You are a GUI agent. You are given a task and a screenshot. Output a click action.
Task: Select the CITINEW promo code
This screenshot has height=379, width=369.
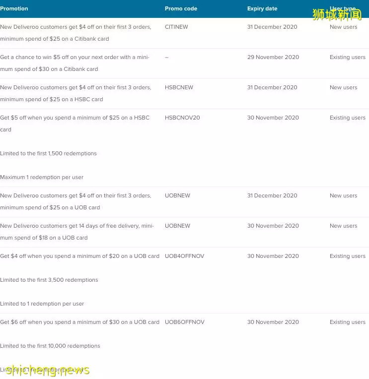[176, 27]
